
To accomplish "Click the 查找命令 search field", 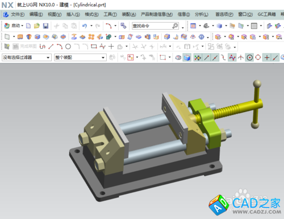I will click(155, 26).
